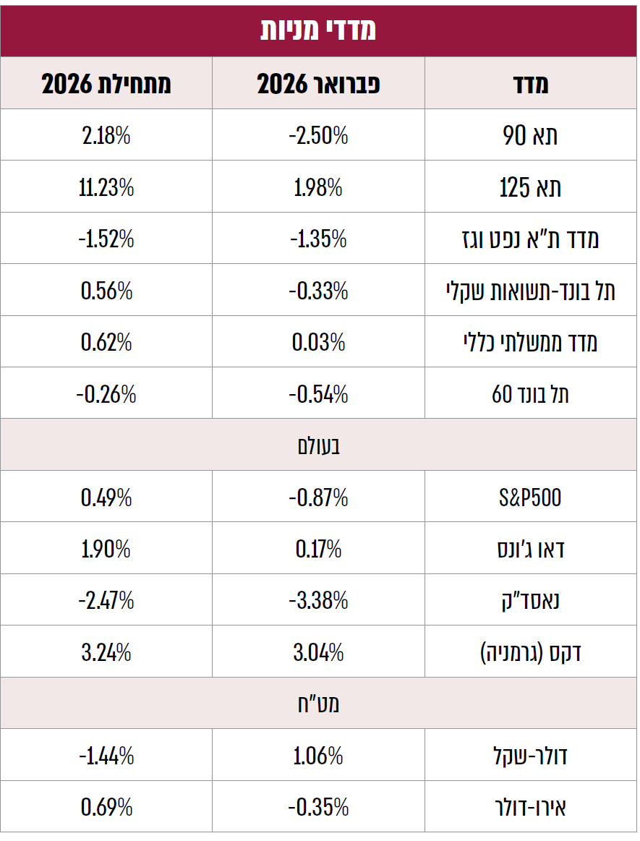Select the דאו ג'ונס row label
This screenshot has width=640, height=841.
[531, 550]
